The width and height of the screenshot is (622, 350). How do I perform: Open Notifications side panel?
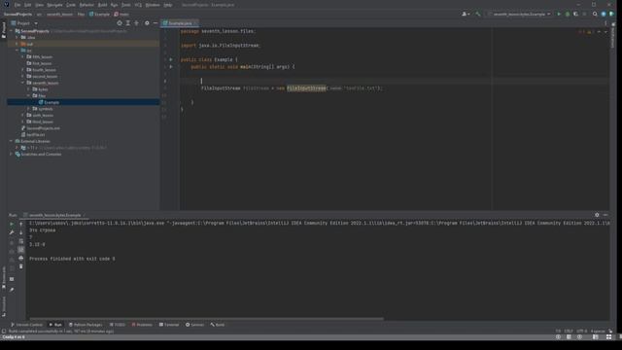(613, 36)
